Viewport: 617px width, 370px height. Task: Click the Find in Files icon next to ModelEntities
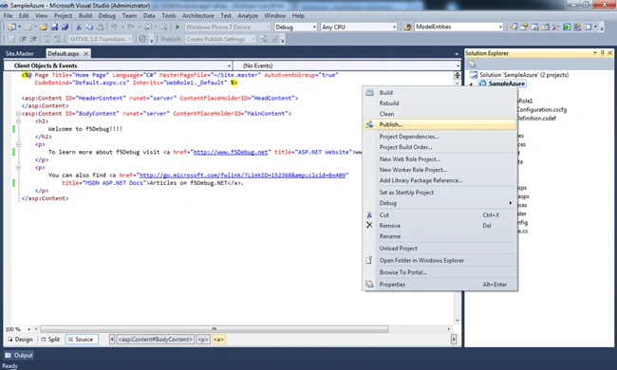tap(407, 27)
